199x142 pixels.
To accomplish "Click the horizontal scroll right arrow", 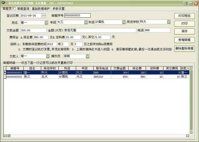I will 188,136.
